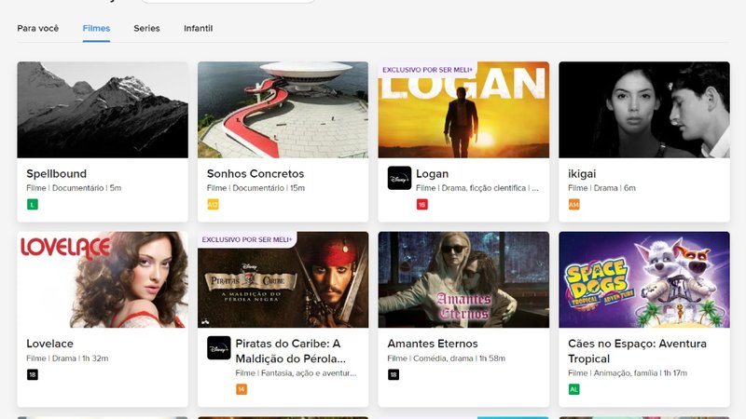Viewport: 746px width, 419px height.
Task: Click Cães no Espaço: Aventura Tropical title
Action: (x=637, y=351)
